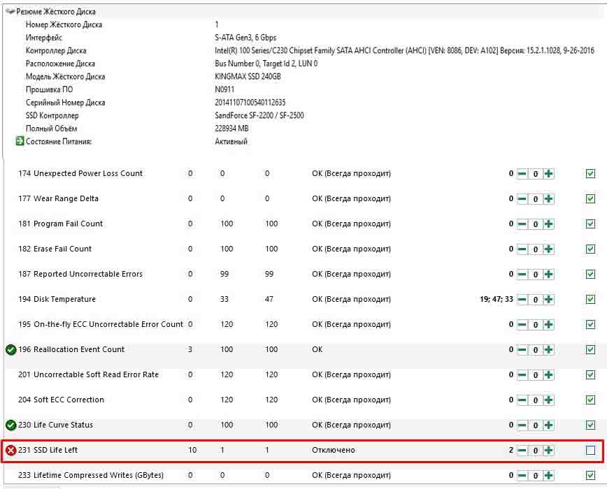Click offset field on Disk Temperature row

(536, 300)
